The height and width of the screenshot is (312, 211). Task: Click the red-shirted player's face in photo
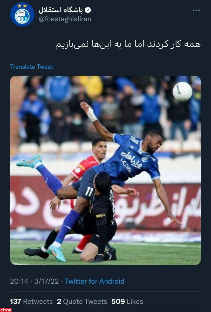(100, 147)
